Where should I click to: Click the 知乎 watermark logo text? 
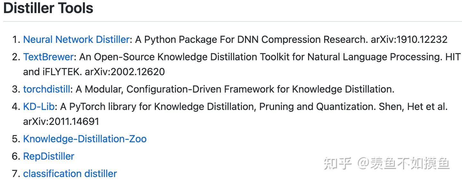tap(338, 163)
